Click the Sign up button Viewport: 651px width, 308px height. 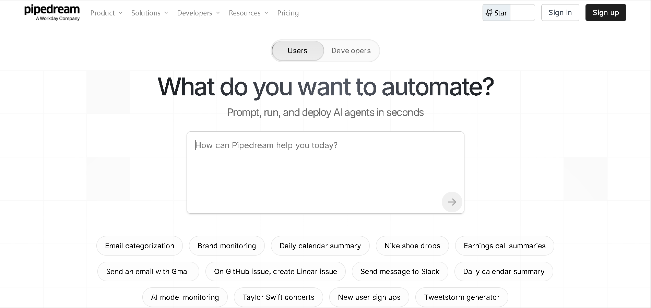coord(606,13)
